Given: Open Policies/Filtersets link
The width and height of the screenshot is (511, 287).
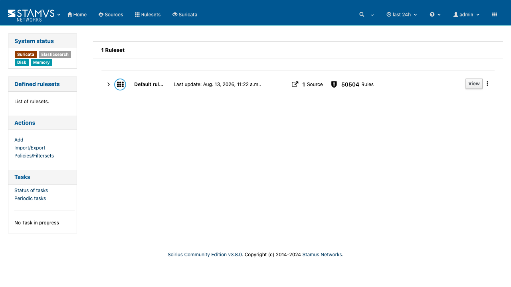Looking at the screenshot, I should coord(34,156).
